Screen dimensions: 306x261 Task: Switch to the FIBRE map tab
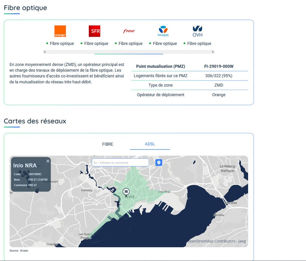pos(108,144)
